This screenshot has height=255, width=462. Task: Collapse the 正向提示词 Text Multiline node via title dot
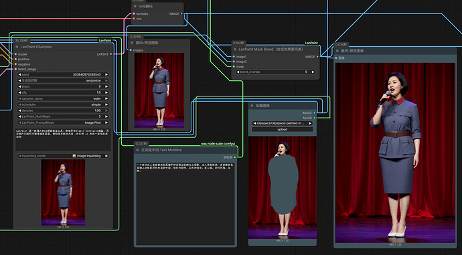pos(138,150)
